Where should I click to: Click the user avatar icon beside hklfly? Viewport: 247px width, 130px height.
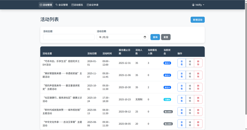click(193, 5)
